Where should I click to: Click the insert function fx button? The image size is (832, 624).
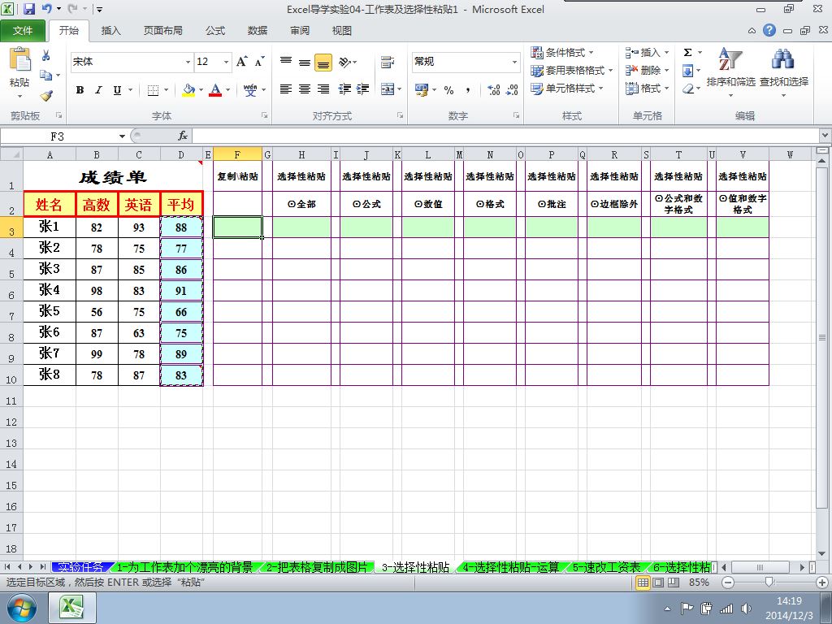click(x=183, y=136)
